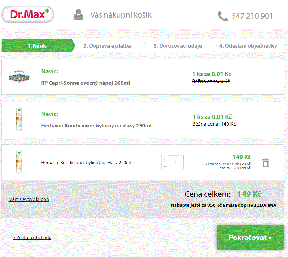Click the phone number 547 210 901
This screenshot has width=288, height=257.
click(x=252, y=16)
